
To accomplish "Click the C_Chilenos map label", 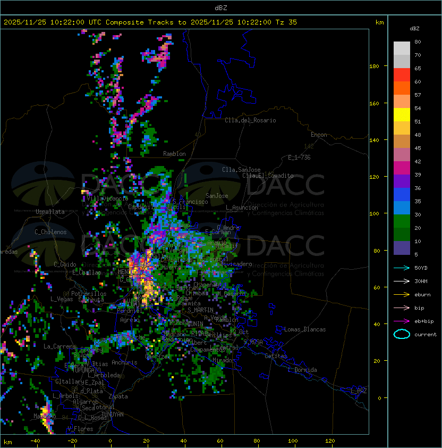I will [x=50, y=232].
